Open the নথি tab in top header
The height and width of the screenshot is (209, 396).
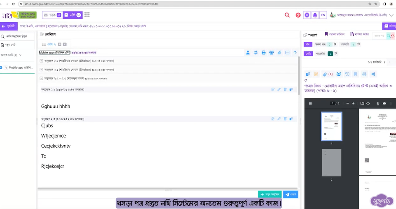(x=73, y=15)
